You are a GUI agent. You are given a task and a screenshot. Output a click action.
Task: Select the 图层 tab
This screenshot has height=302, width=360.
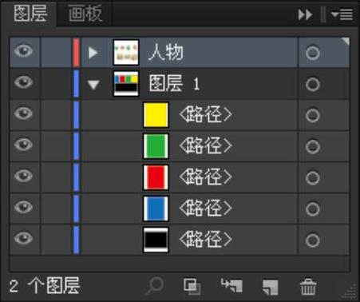coord(30,14)
